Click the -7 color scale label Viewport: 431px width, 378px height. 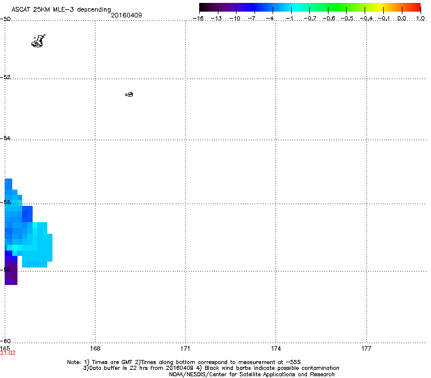(252, 19)
